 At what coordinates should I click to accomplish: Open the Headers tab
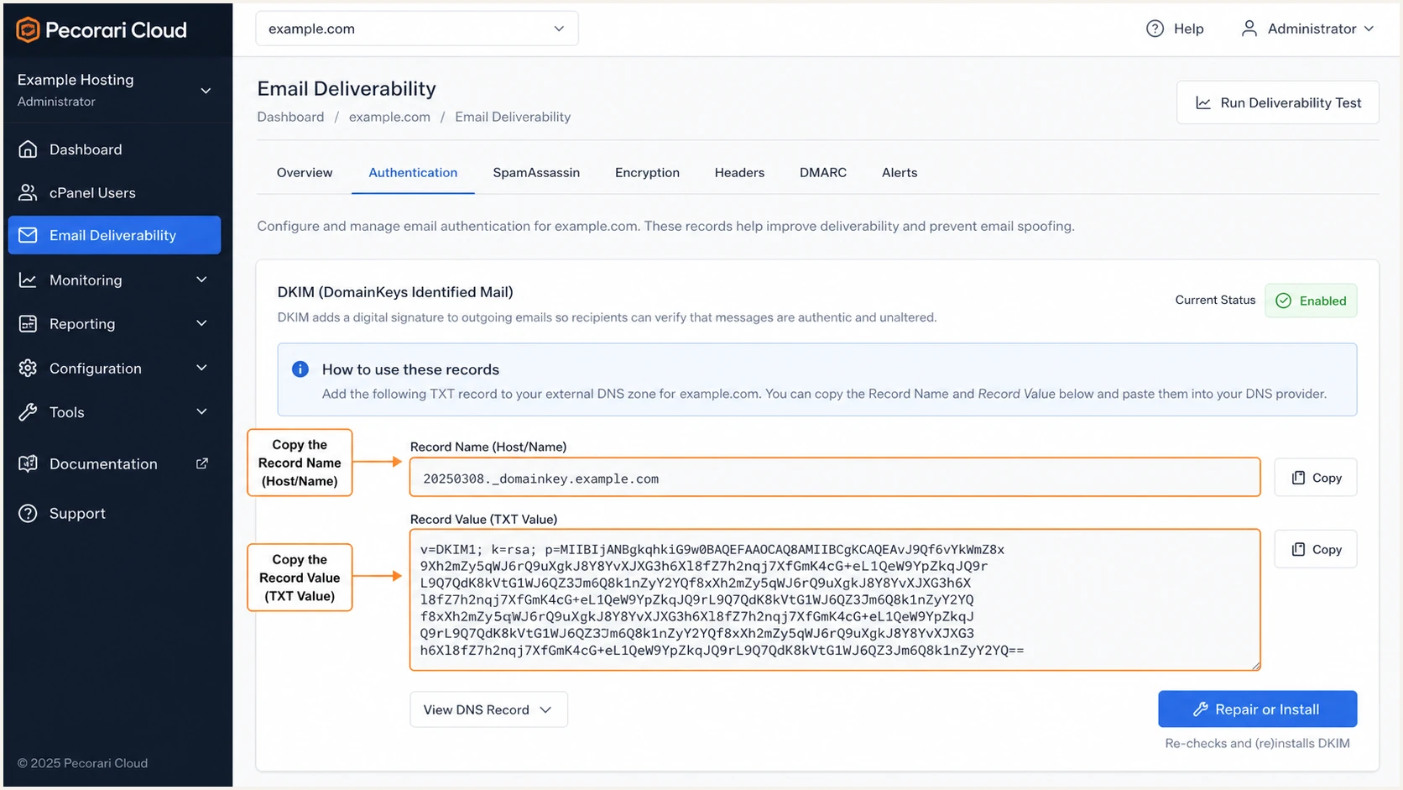pos(739,172)
